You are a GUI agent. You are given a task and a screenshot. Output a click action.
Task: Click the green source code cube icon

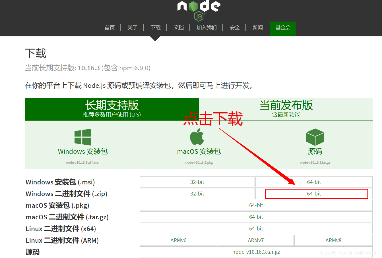pyautogui.click(x=315, y=137)
